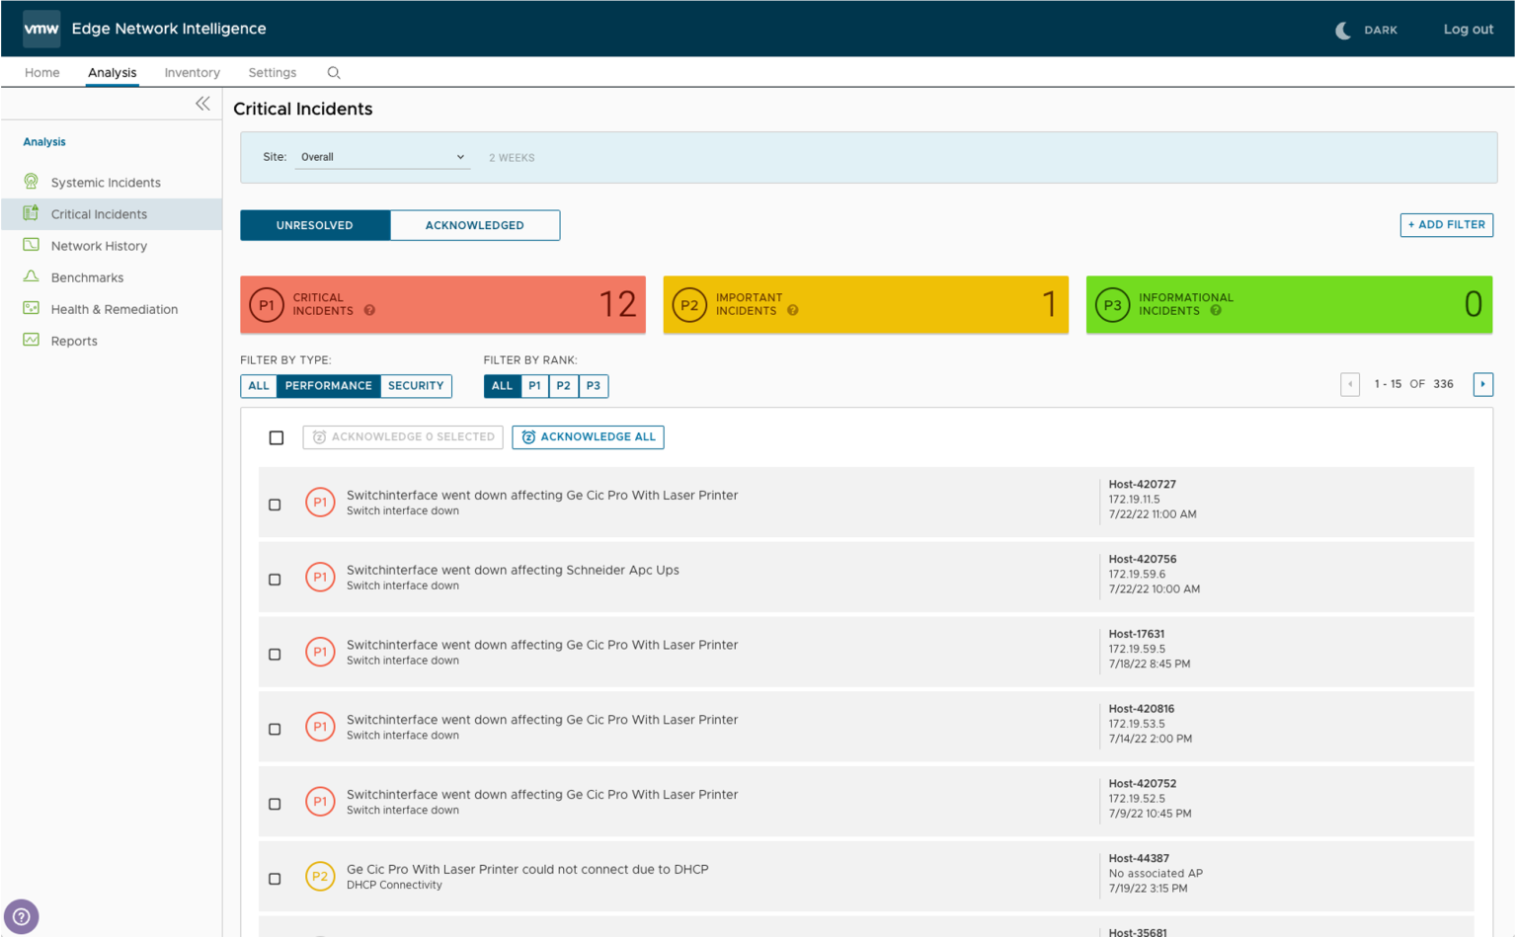Open Systemic Incidents in the sidebar

click(x=106, y=182)
